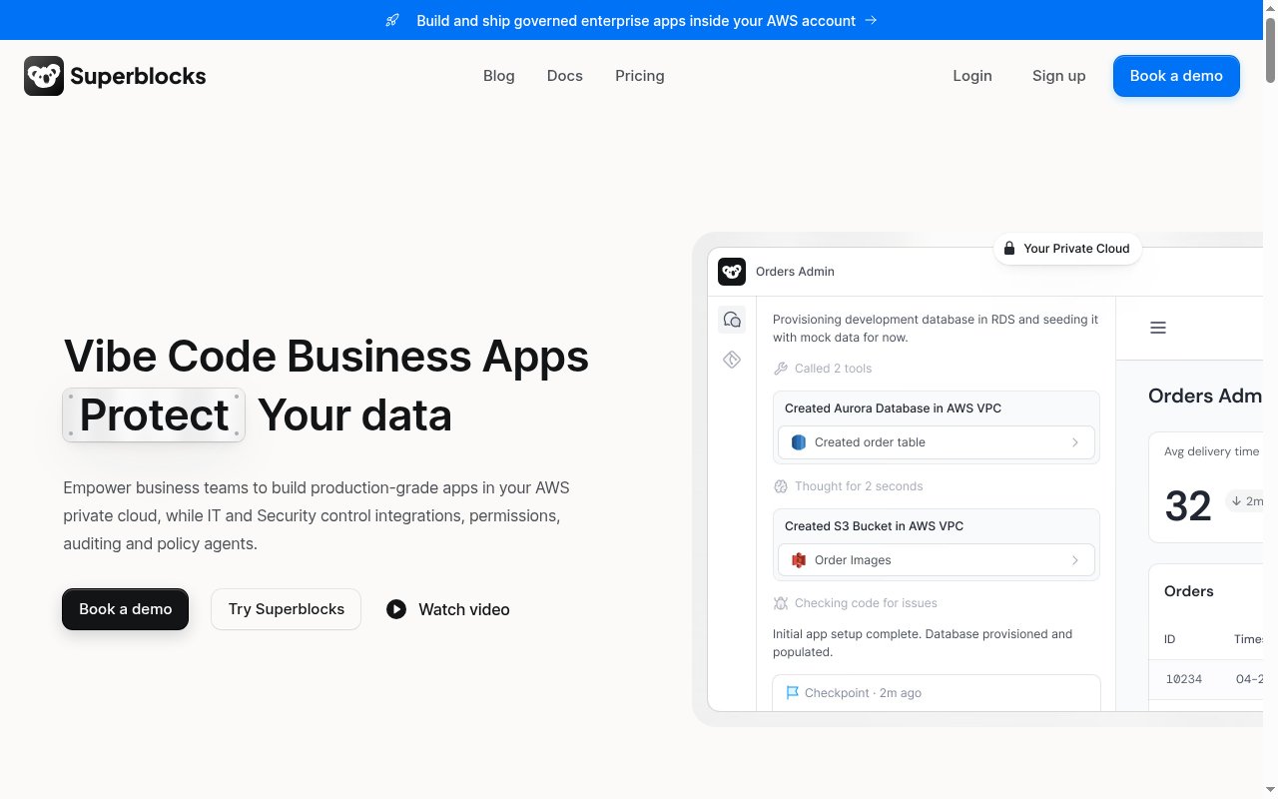
Task: Open the Blog page
Action: [x=499, y=76]
